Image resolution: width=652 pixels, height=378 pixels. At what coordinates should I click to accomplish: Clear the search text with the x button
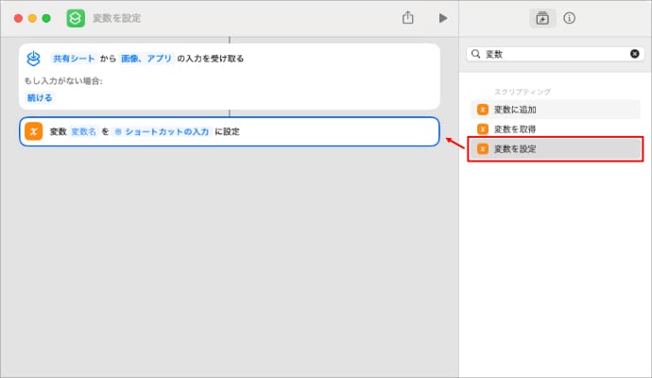pyautogui.click(x=634, y=54)
